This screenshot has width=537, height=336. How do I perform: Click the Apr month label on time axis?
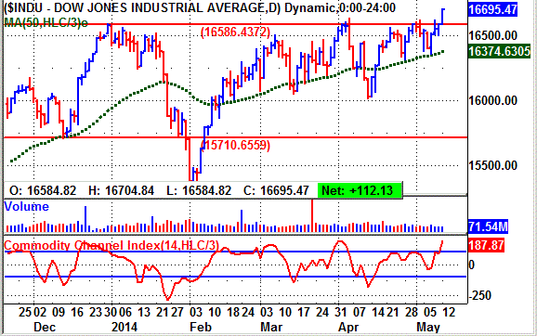348,327
